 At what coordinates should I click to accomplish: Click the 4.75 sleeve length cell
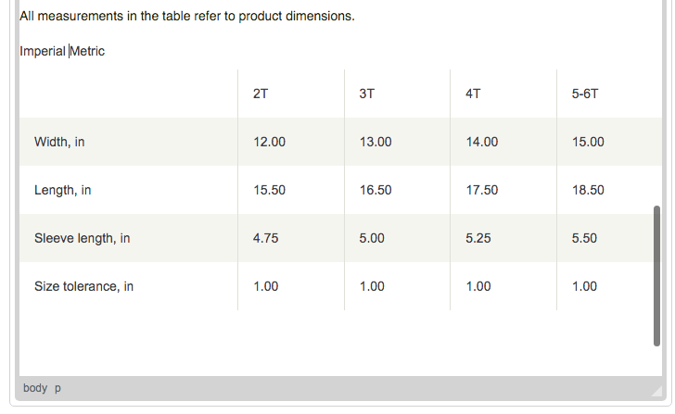click(x=265, y=238)
